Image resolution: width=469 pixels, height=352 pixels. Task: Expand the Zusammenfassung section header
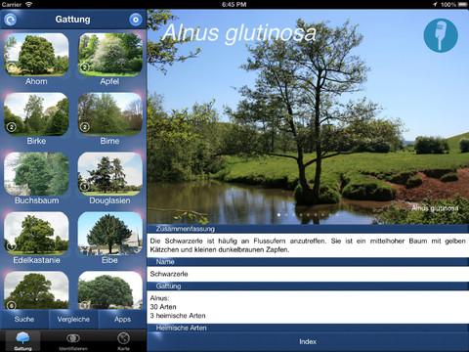pyautogui.click(x=308, y=229)
